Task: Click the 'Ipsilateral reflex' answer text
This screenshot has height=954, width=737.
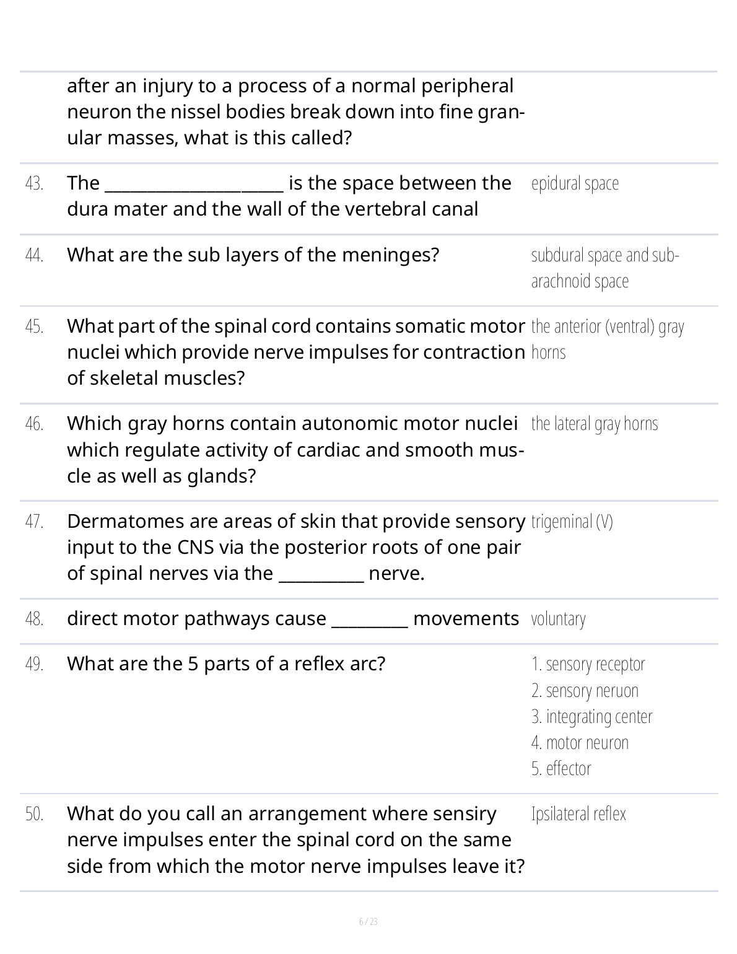Action: 578,813
